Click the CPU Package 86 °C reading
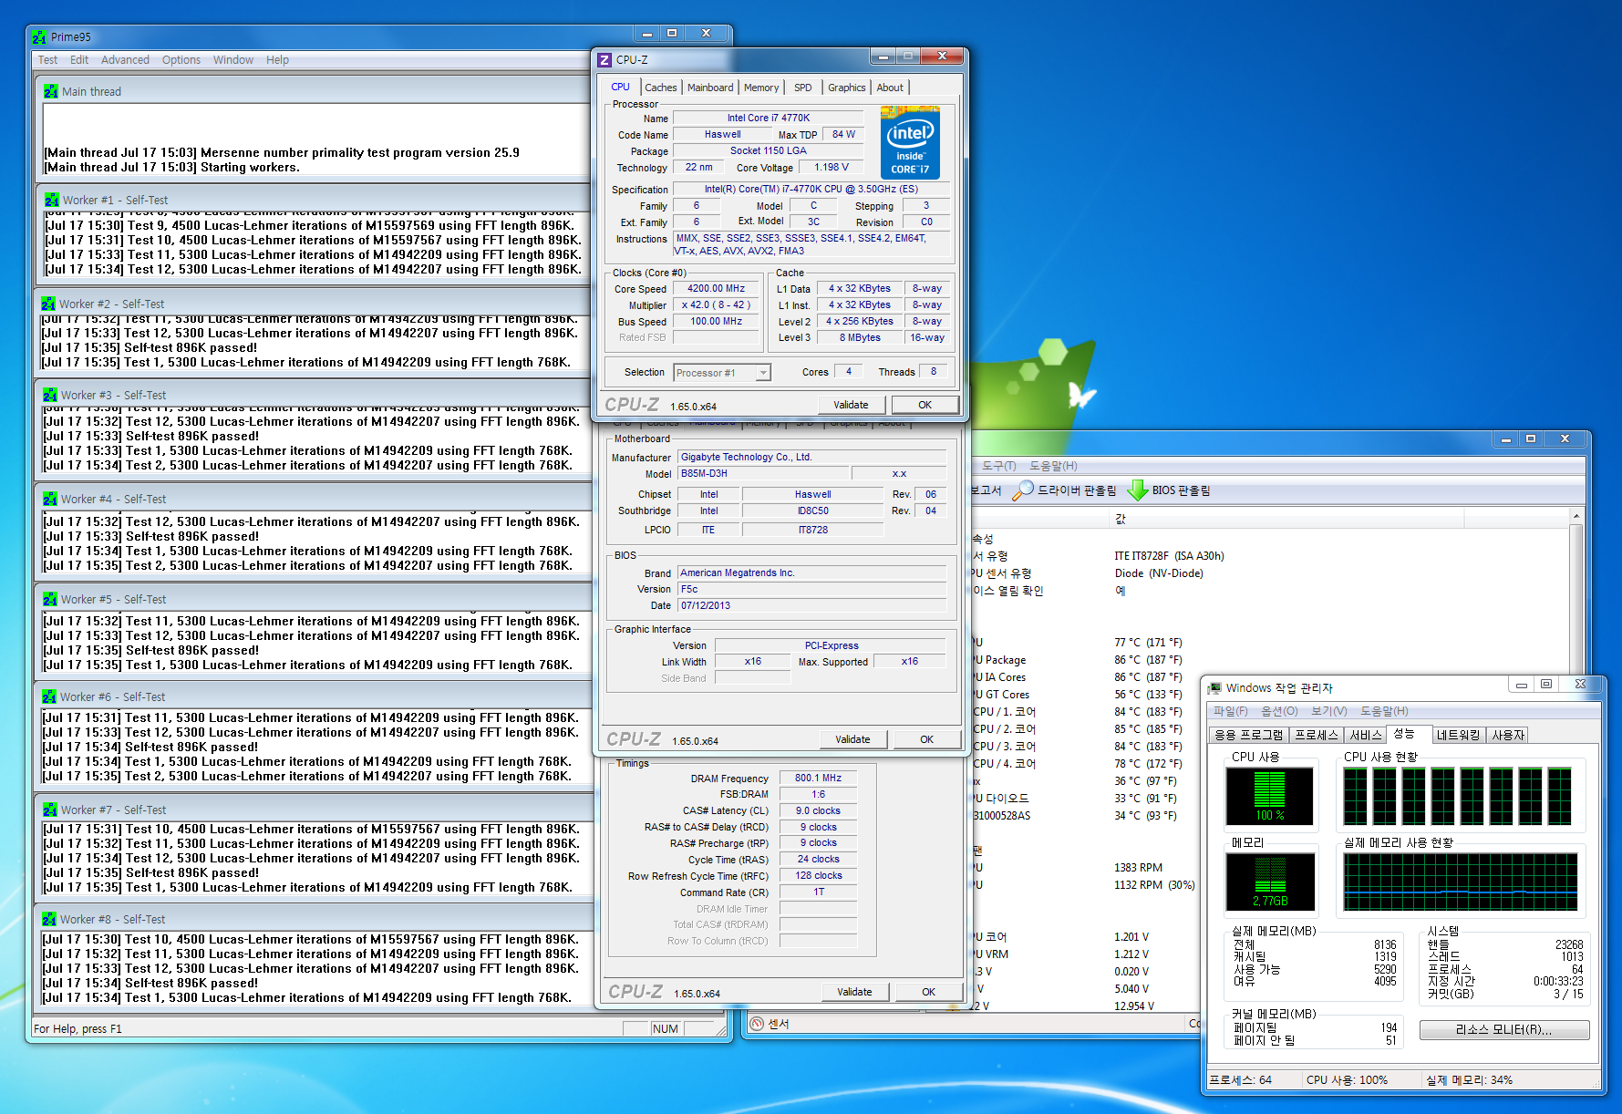Viewport: 1622px width, 1114px height. [1148, 660]
